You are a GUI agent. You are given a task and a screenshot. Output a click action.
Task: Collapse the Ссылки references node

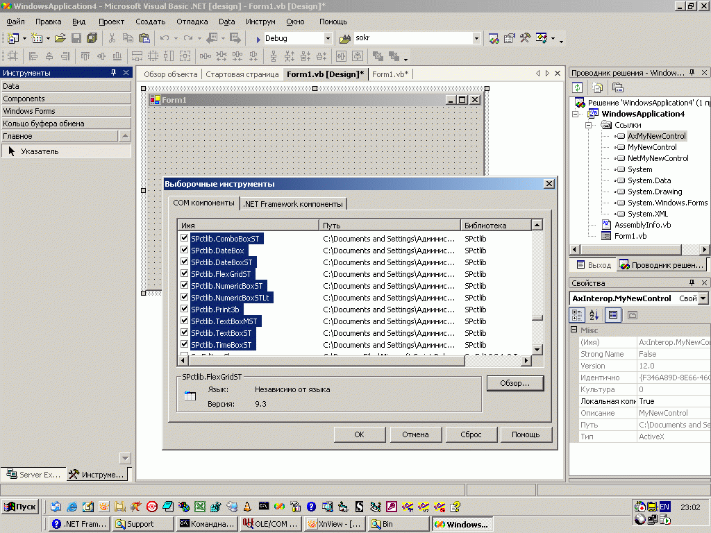click(589, 125)
